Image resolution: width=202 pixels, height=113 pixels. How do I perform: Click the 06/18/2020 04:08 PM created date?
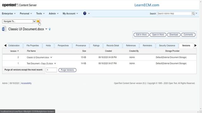click(x=107, y=57)
